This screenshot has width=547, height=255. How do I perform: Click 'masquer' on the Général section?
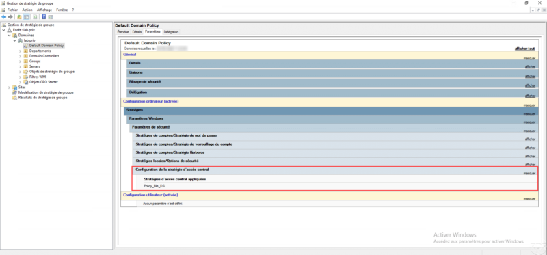(x=529, y=59)
